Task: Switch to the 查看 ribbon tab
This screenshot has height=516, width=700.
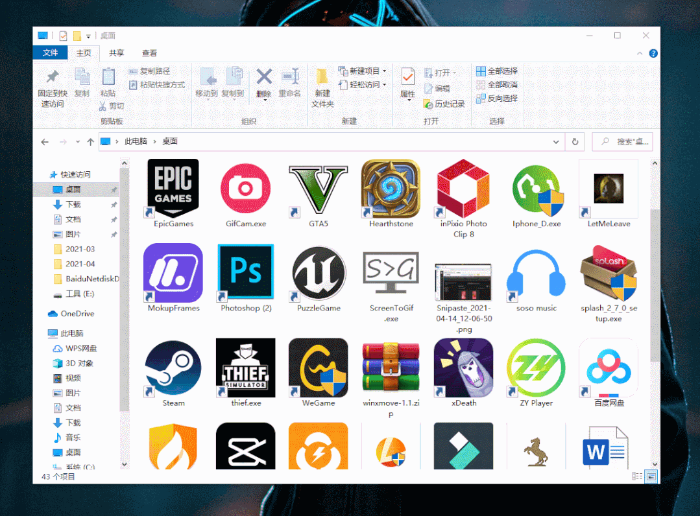Action: tap(150, 53)
